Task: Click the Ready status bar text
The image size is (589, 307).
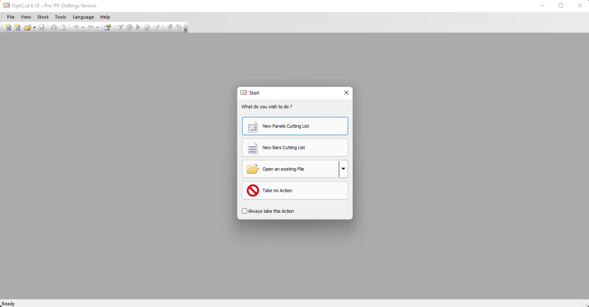Action: pyautogui.click(x=8, y=304)
